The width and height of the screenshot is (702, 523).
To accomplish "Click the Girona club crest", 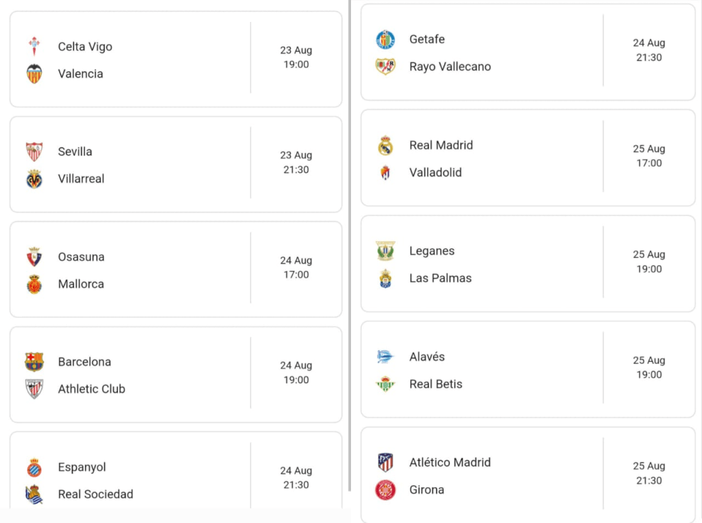I will [385, 490].
